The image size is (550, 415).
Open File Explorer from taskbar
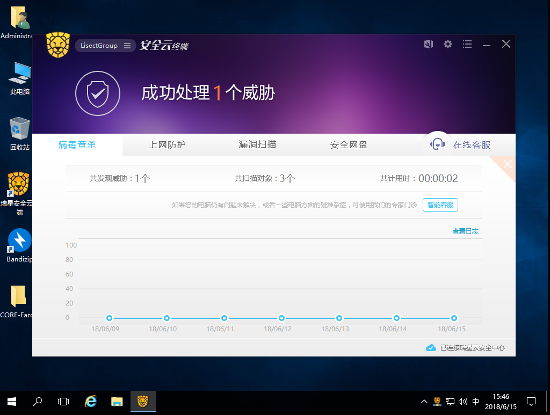click(117, 402)
